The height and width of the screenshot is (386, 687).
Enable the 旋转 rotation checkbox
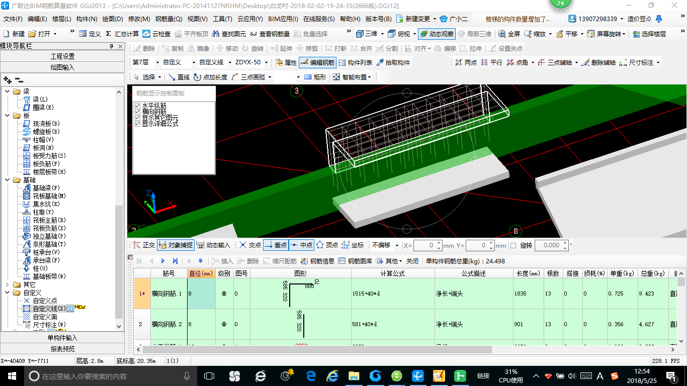coord(513,245)
